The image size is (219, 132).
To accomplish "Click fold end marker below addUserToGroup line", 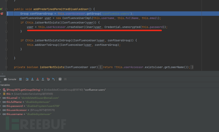I will point(6,49).
